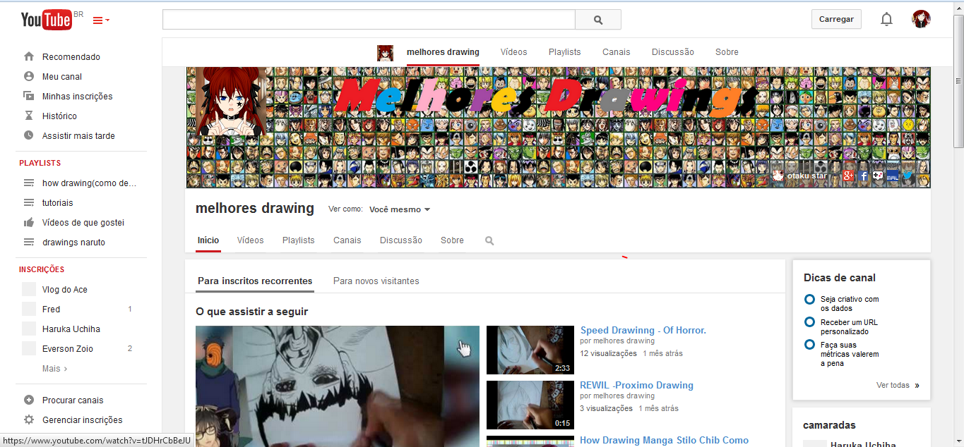Open the account avatar at top right
This screenshot has height=447, width=964.
point(921,19)
